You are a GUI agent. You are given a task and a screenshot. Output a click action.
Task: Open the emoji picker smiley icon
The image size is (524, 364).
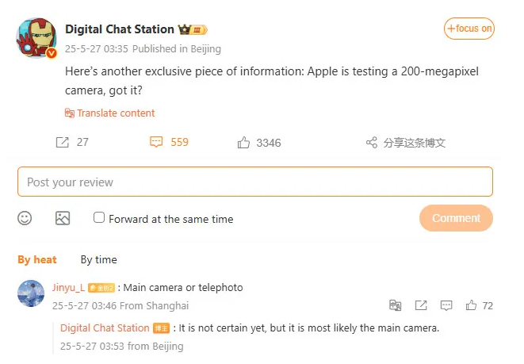coord(25,218)
